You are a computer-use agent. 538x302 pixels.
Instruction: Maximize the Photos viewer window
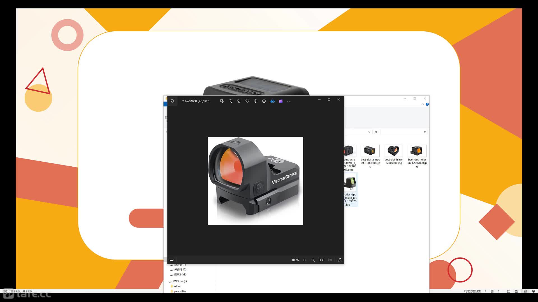pyautogui.click(x=329, y=100)
